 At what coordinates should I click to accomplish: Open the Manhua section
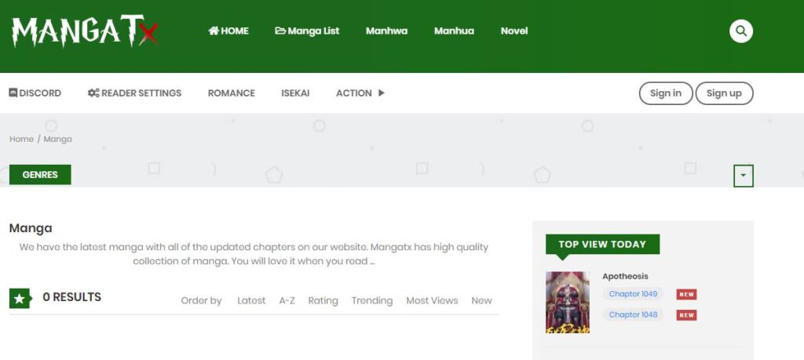coord(454,31)
